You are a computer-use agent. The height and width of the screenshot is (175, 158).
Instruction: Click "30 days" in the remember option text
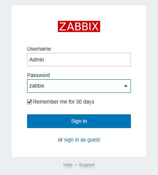pos(85,102)
